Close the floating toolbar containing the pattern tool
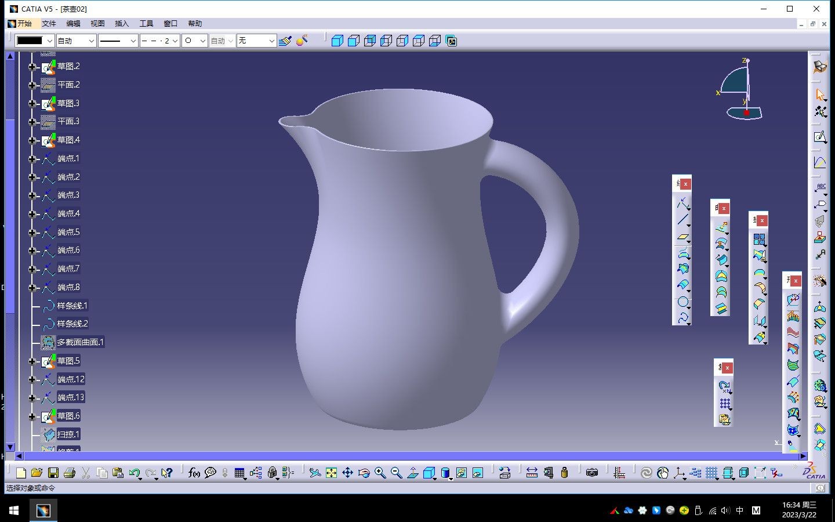835x522 pixels. coord(727,368)
